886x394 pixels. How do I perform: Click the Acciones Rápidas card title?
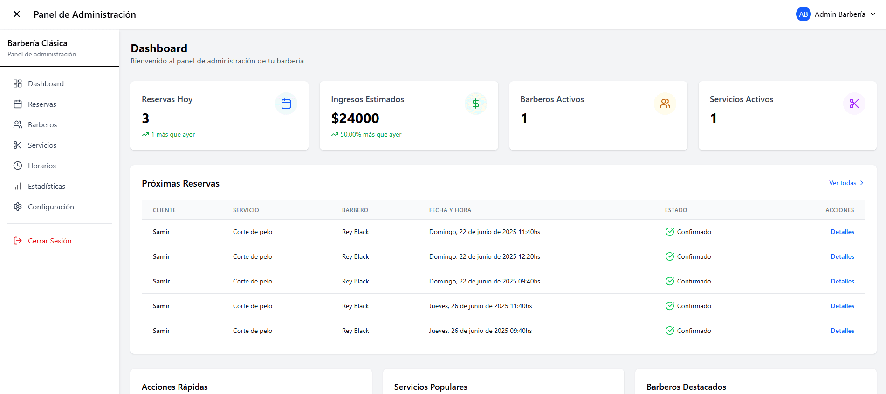[175, 387]
